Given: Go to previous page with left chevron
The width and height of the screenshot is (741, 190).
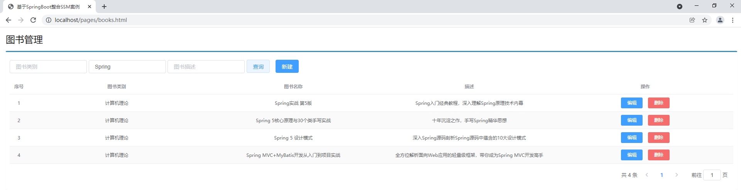Looking at the screenshot, I should 647,175.
